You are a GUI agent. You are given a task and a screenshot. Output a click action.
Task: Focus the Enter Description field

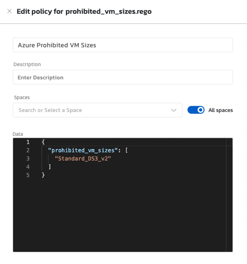click(122, 78)
